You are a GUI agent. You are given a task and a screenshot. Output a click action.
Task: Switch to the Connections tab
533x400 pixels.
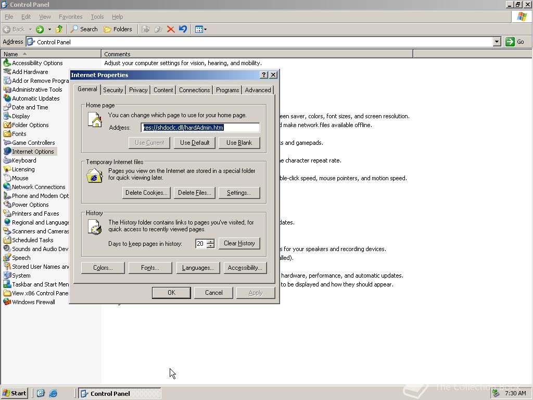195,90
